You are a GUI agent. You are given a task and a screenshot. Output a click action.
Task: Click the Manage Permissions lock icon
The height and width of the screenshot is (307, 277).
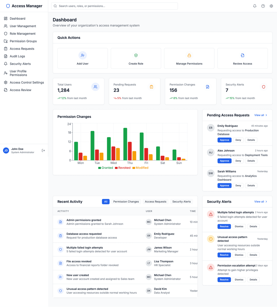189,55
